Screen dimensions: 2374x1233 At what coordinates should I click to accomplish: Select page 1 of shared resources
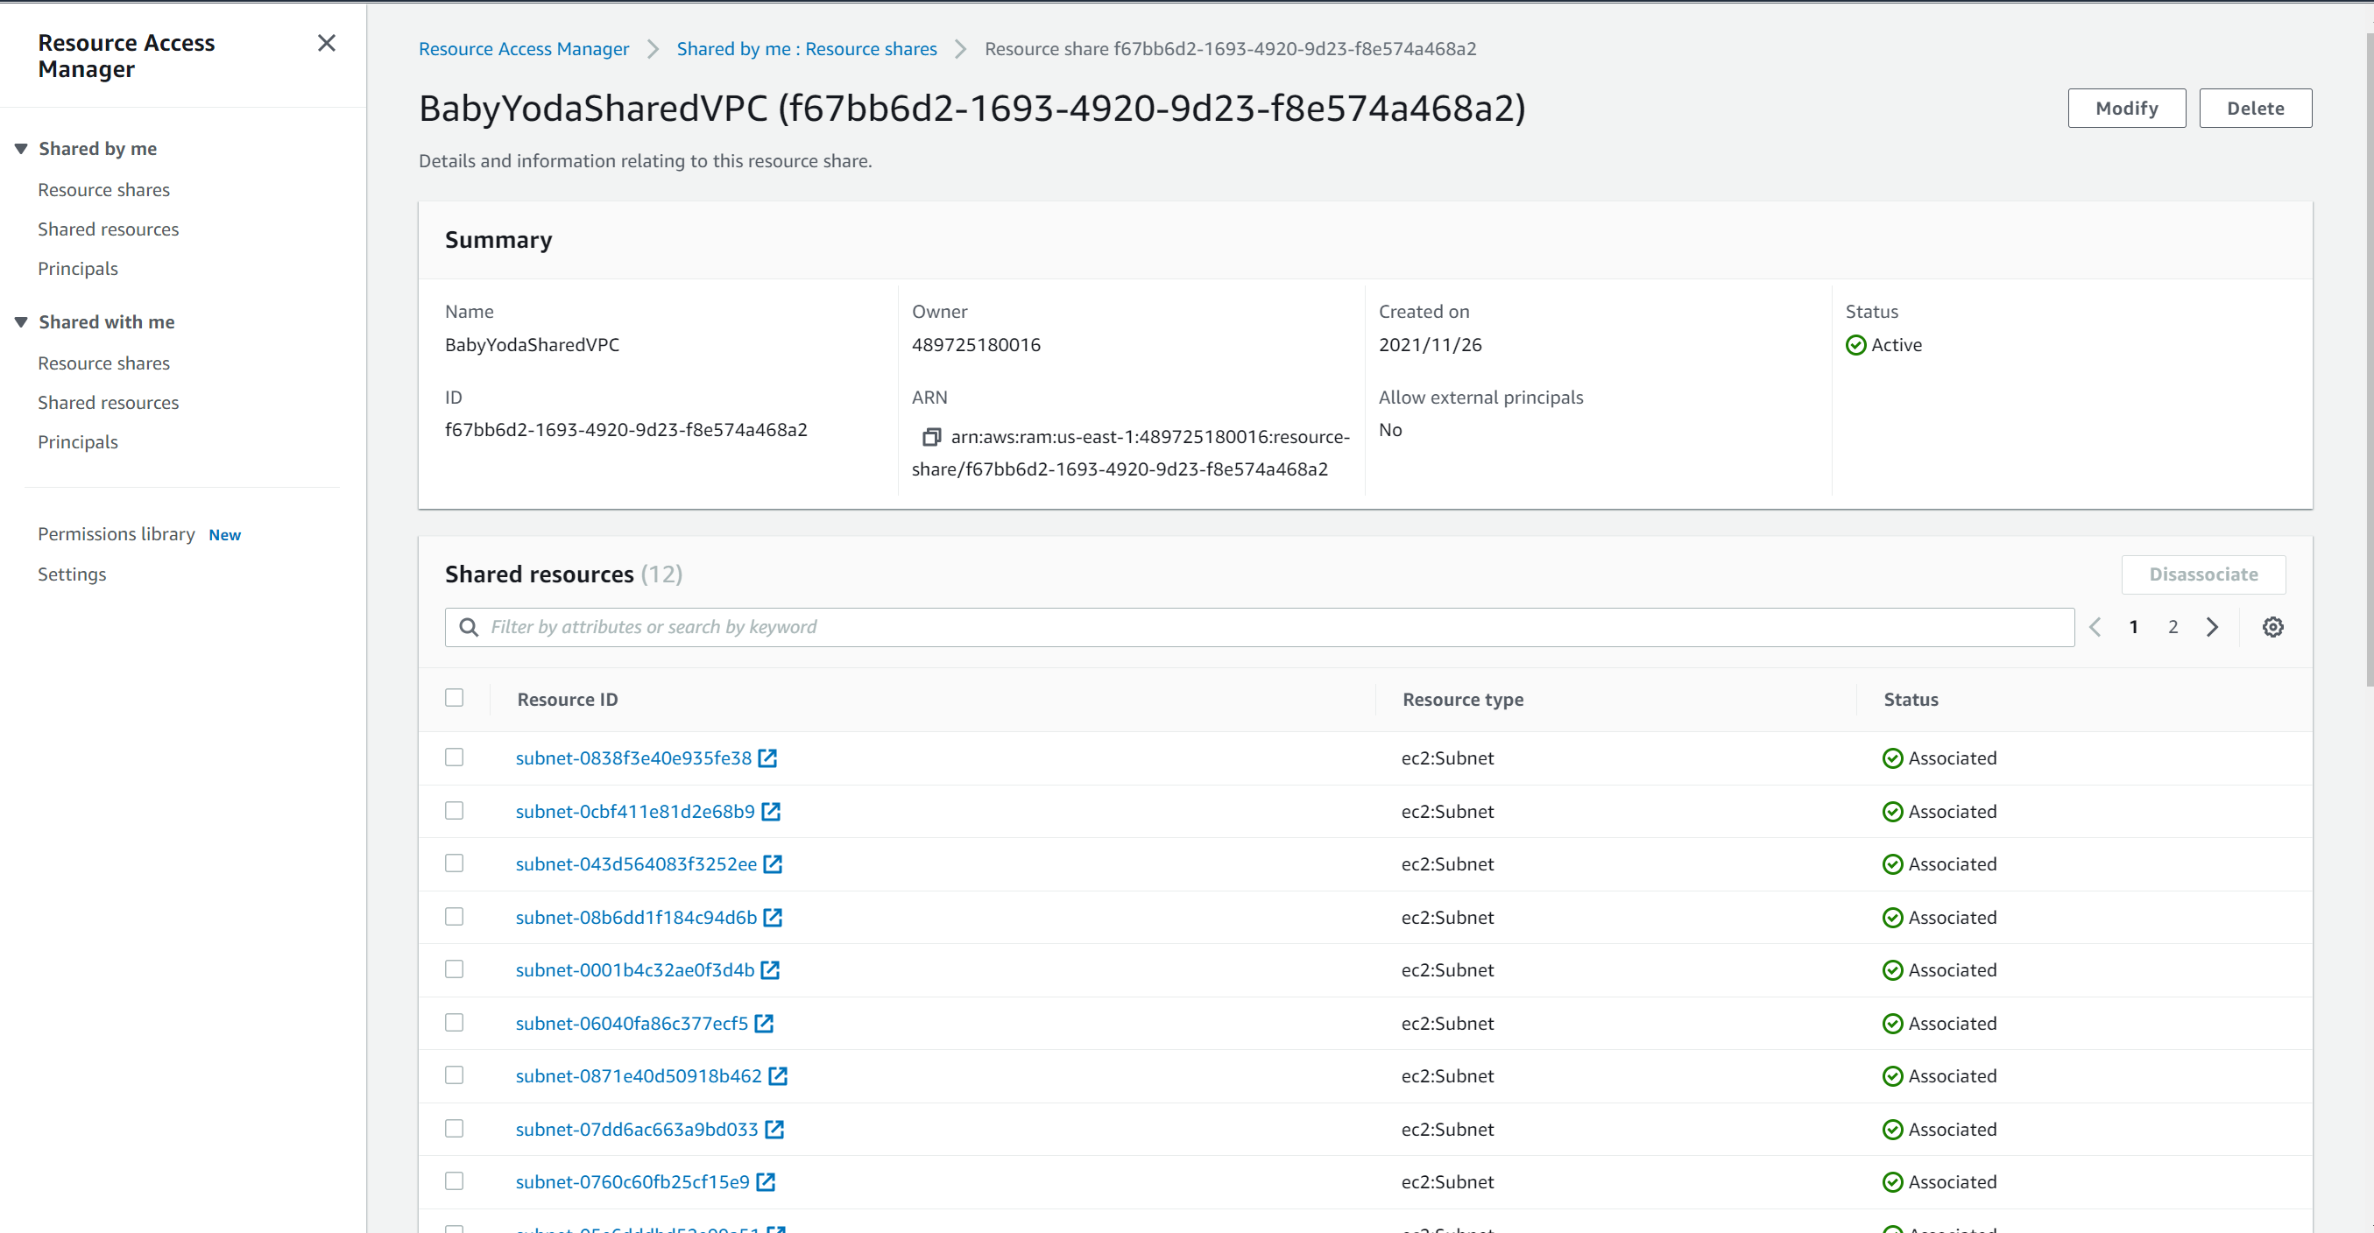point(2133,627)
